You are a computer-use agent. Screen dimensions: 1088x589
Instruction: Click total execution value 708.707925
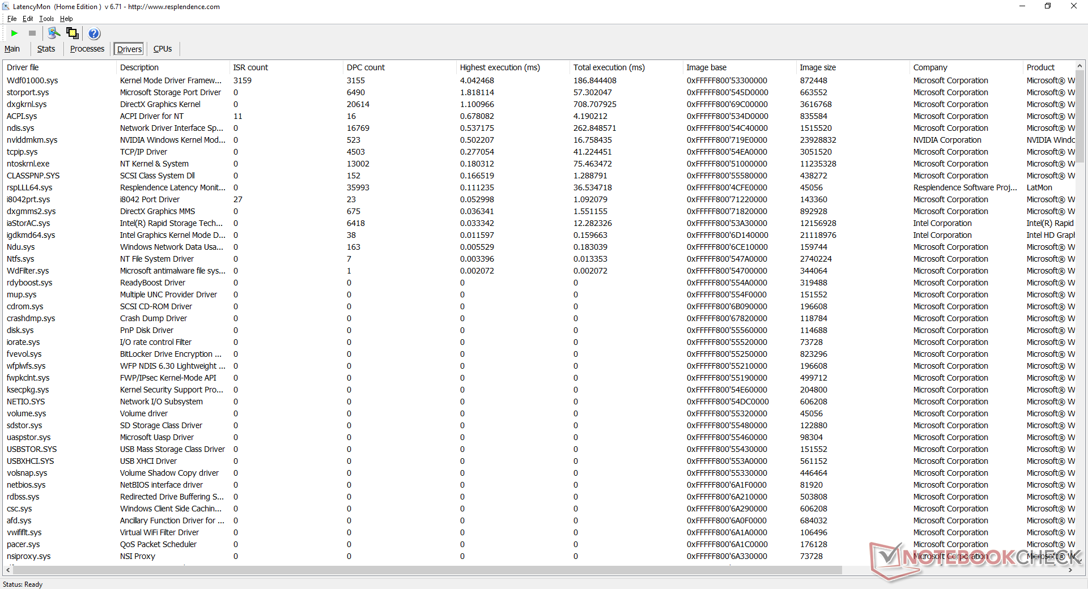tap(595, 104)
